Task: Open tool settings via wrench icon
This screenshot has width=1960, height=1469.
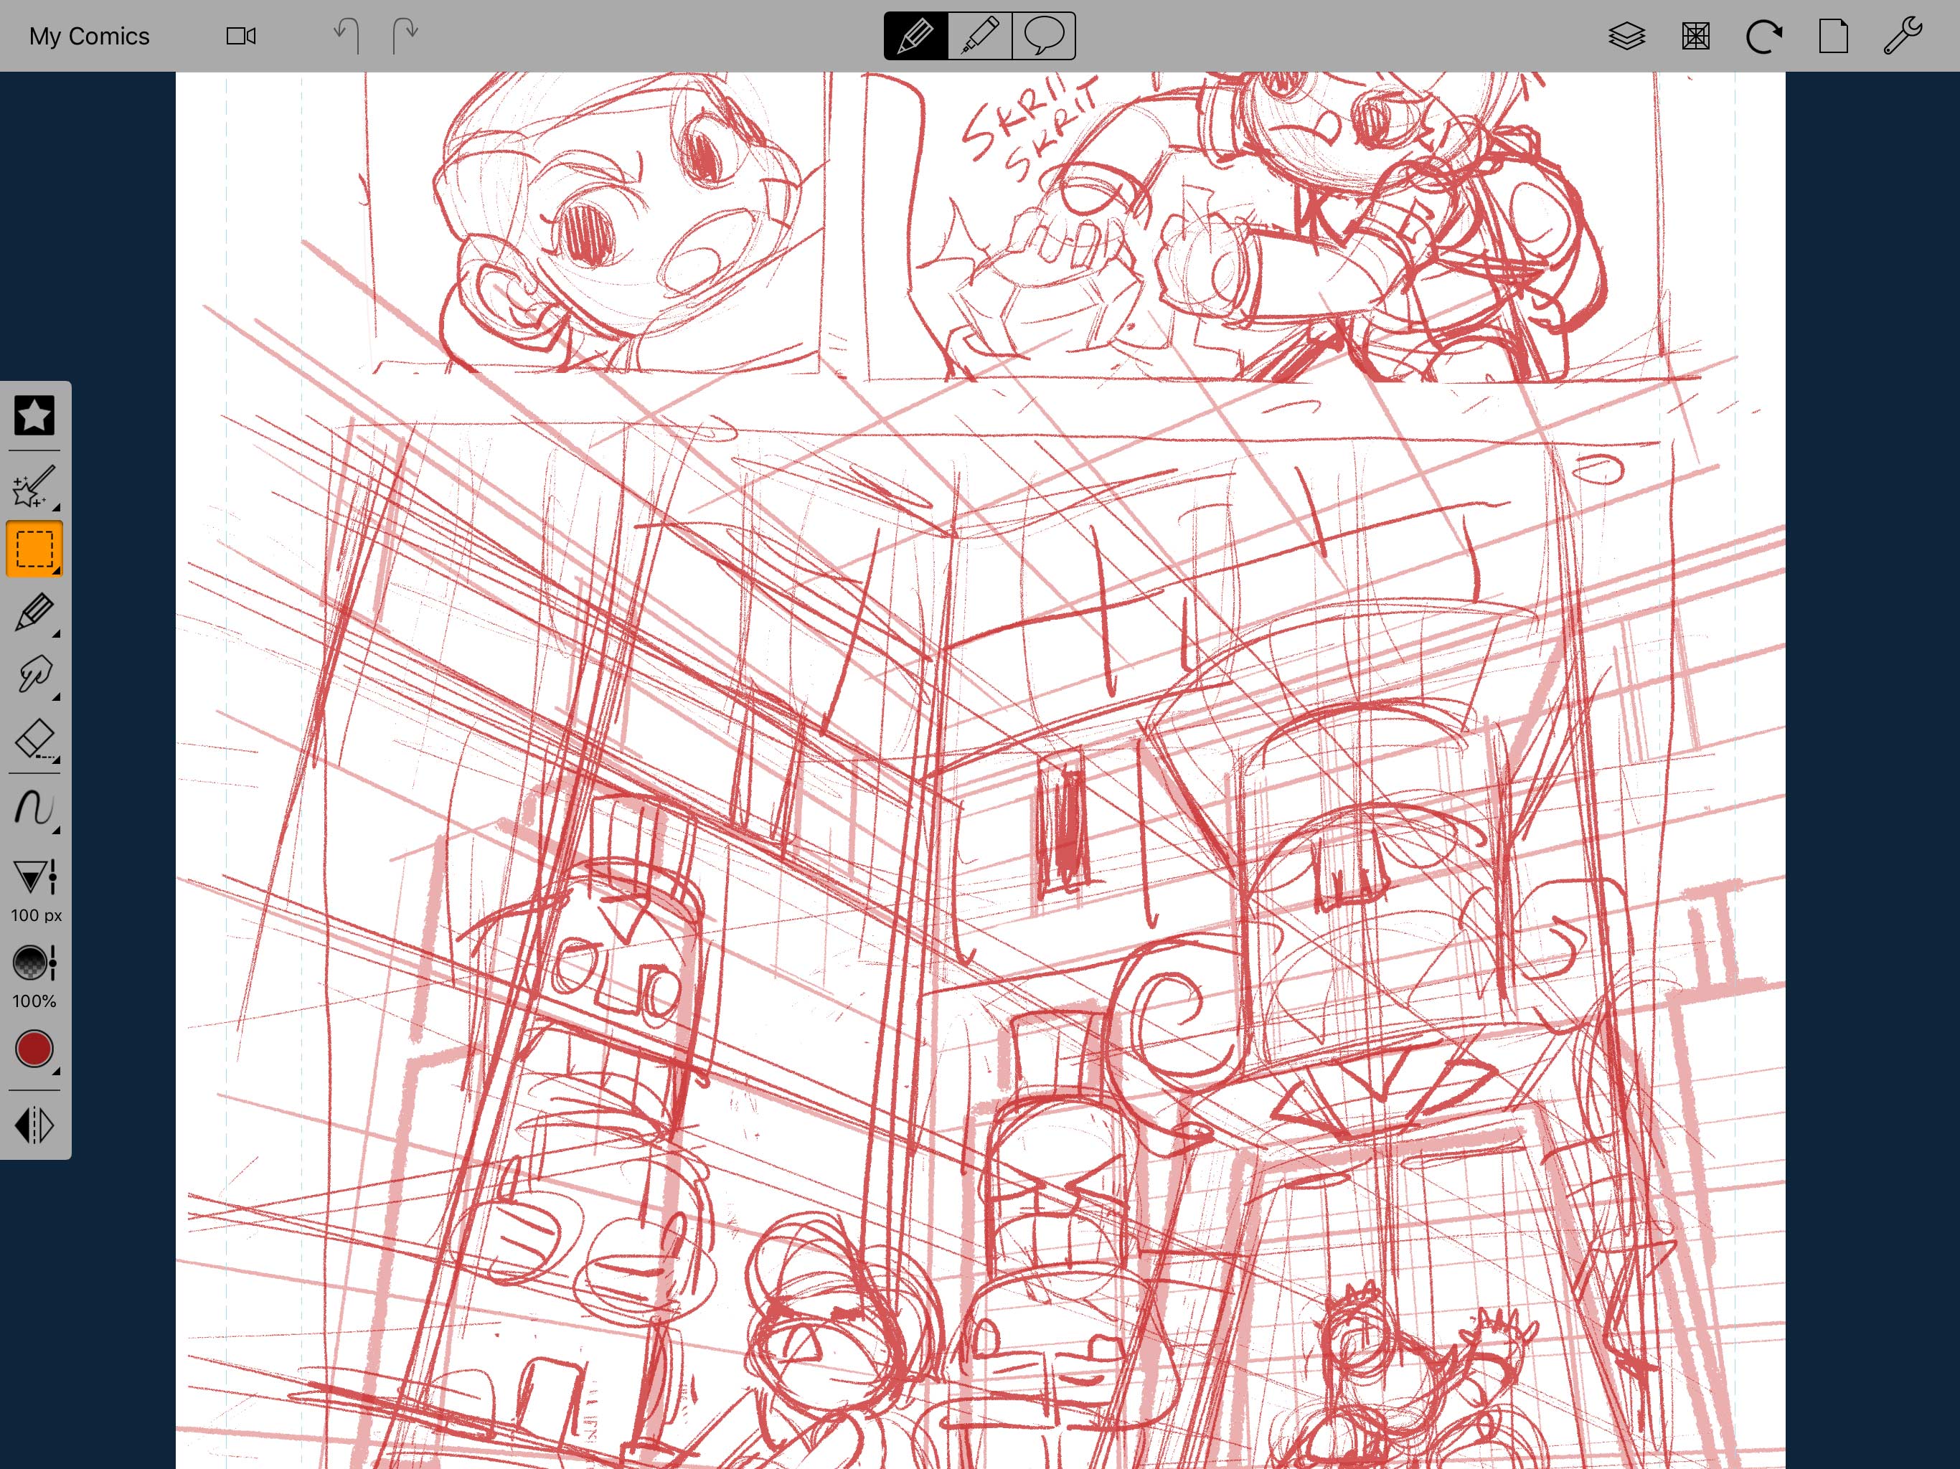Action: point(1901,34)
